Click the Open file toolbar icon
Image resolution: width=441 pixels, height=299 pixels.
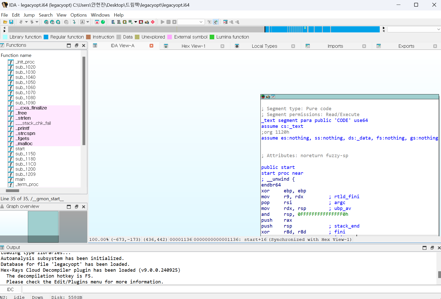tap(5, 22)
